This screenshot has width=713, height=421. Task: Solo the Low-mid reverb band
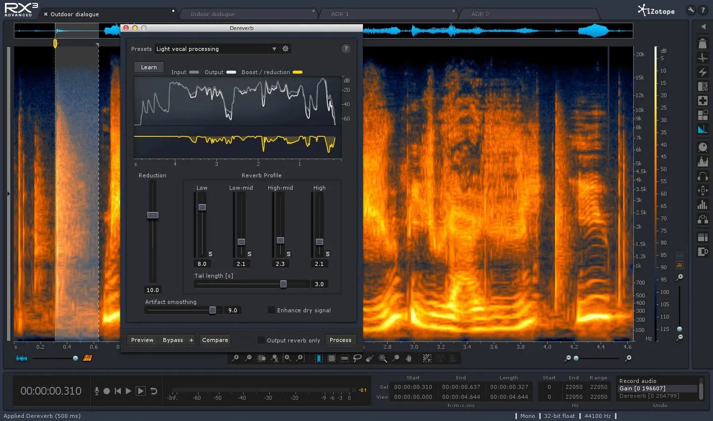pos(249,254)
